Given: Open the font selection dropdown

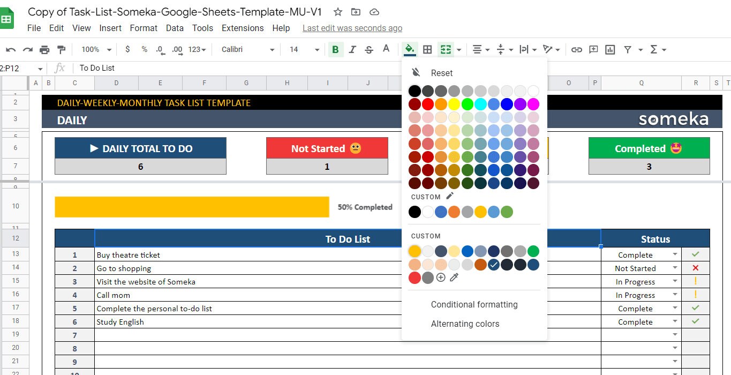Looking at the screenshot, I should pyautogui.click(x=246, y=49).
